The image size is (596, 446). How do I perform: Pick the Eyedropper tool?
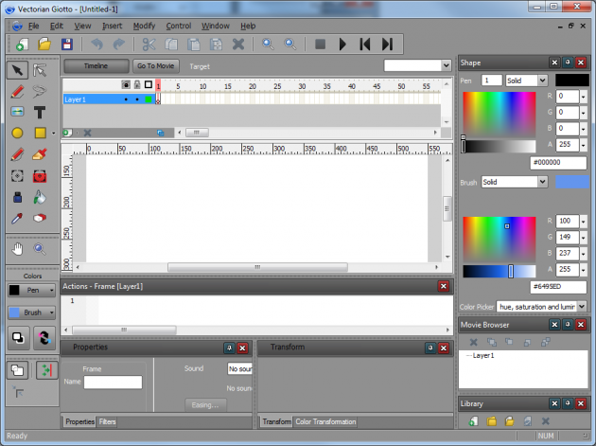point(17,218)
